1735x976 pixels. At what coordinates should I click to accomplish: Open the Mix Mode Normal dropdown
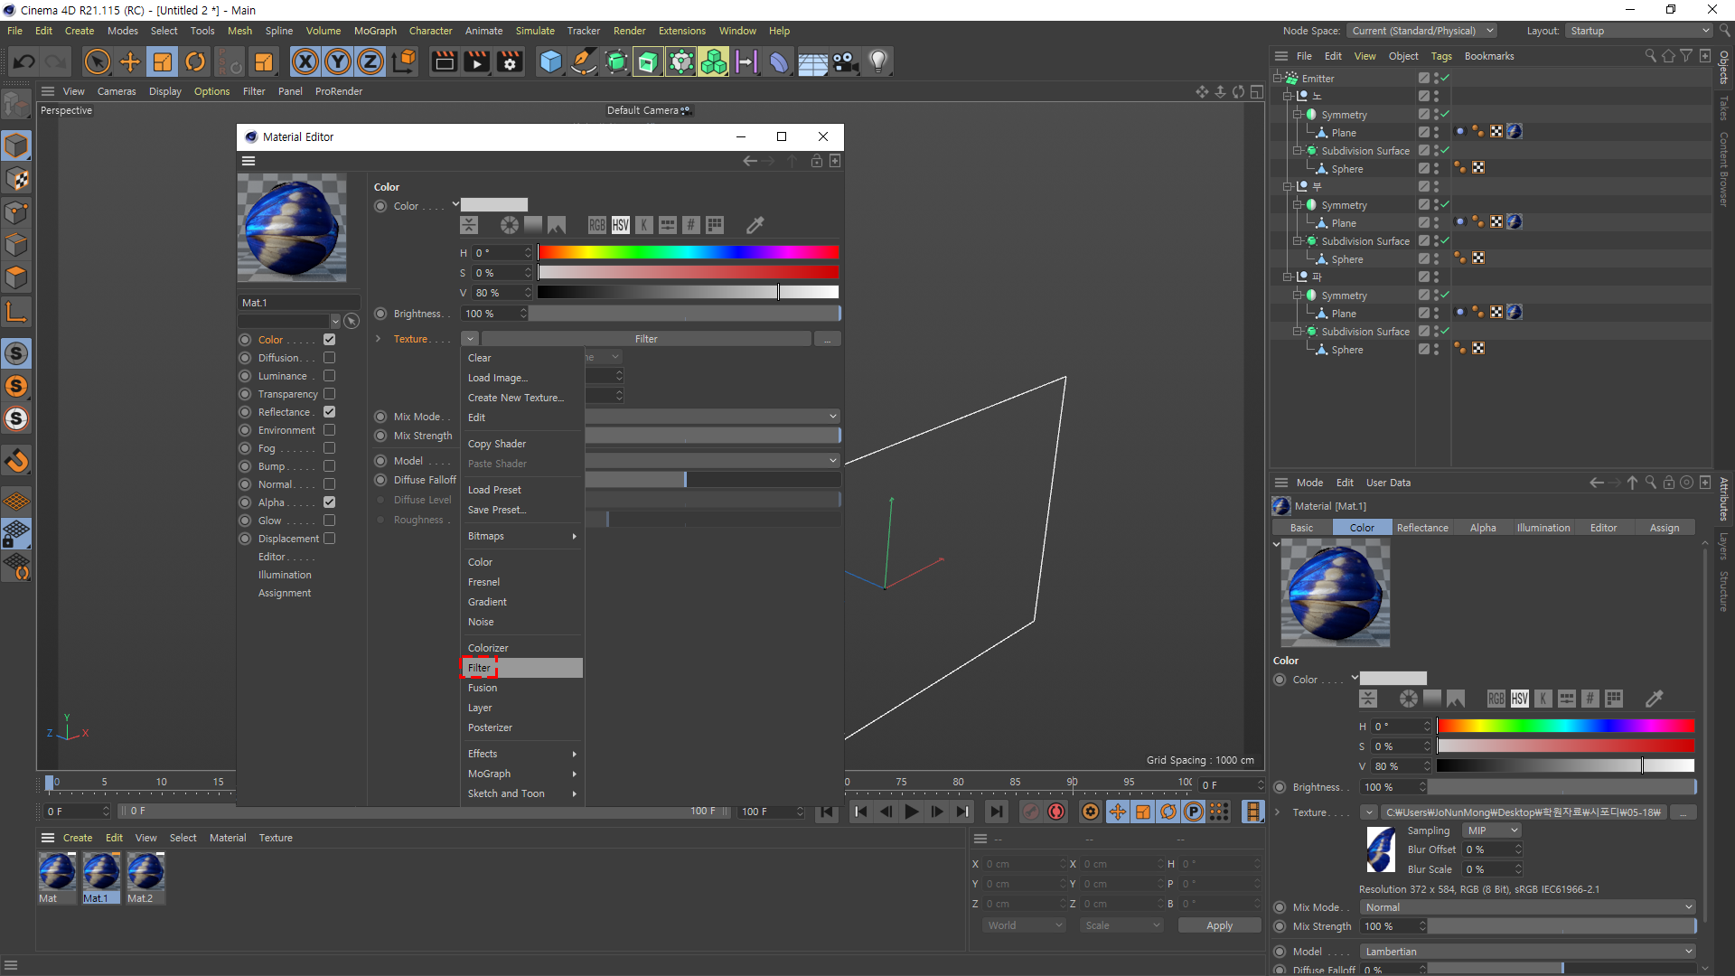(1527, 907)
